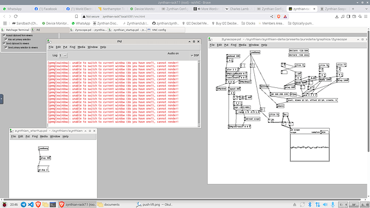Open Visual Studio Code from taskbar

[x=31, y=204]
